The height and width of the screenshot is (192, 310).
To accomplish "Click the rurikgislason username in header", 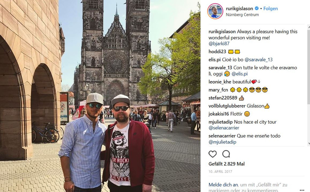I will 239,8.
